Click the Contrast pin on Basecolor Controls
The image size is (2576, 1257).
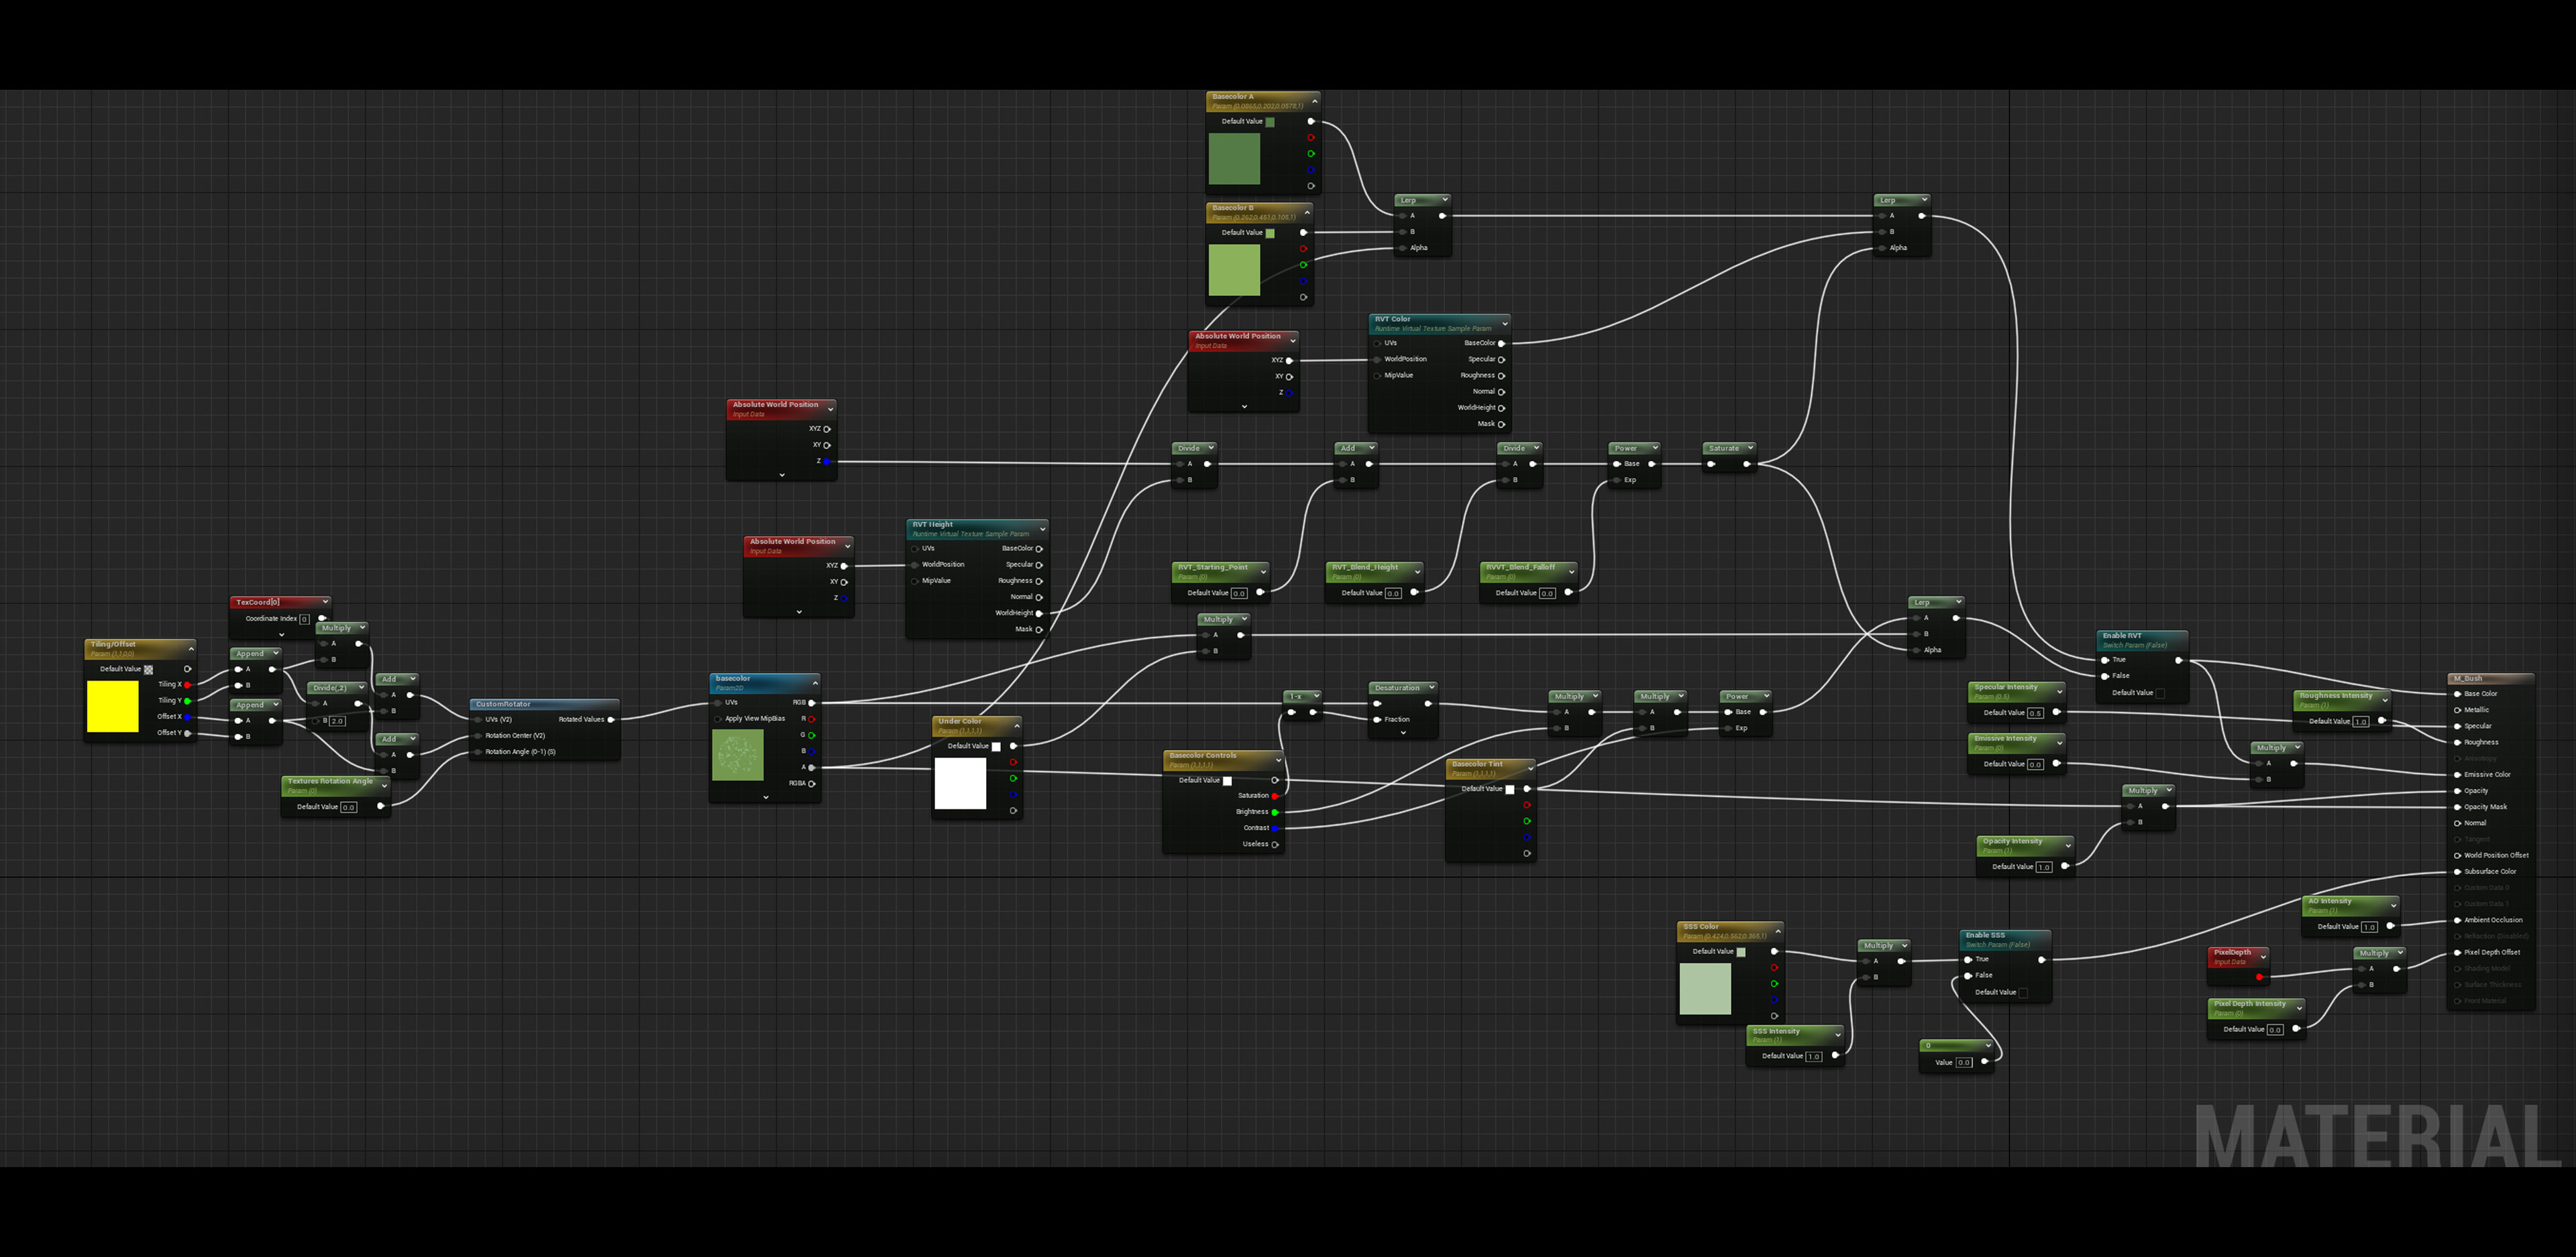click(1275, 829)
